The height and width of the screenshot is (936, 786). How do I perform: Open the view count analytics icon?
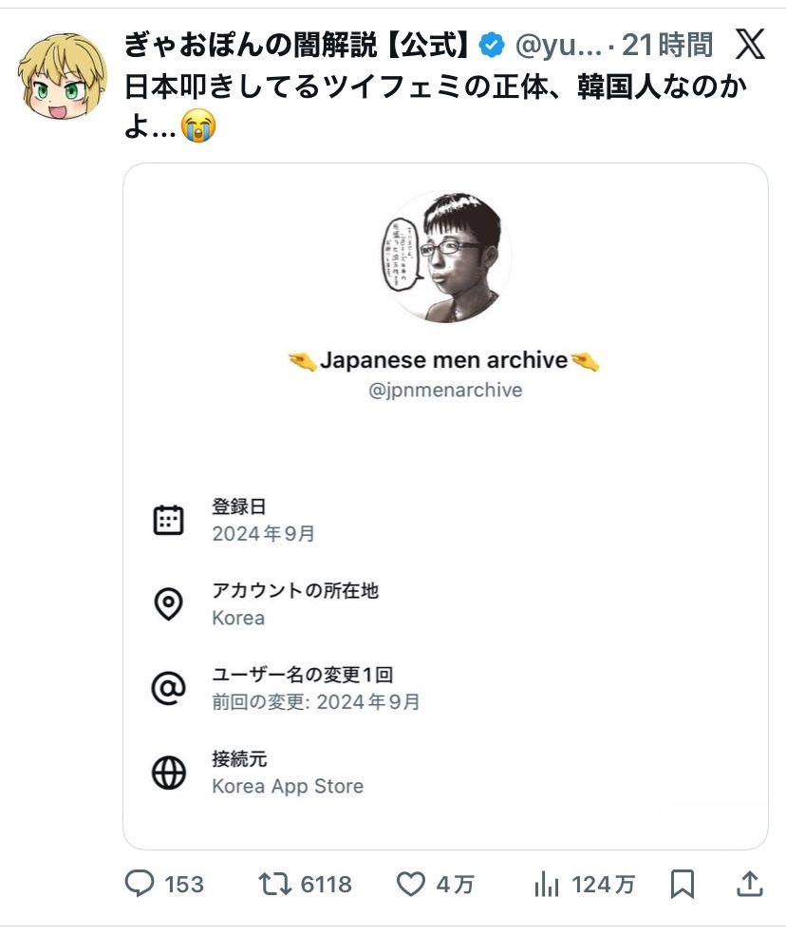(547, 884)
